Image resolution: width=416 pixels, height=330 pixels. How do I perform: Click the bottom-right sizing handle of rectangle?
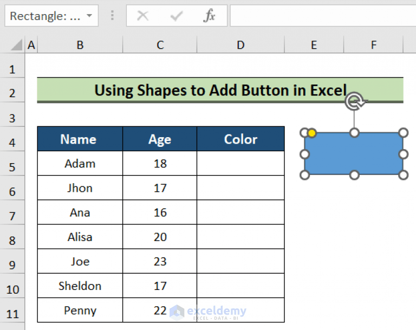pos(403,175)
